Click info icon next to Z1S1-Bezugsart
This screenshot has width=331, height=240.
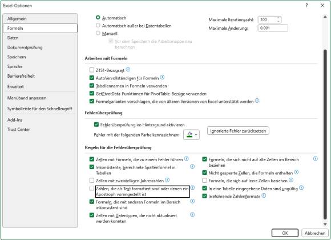(x=128, y=69)
